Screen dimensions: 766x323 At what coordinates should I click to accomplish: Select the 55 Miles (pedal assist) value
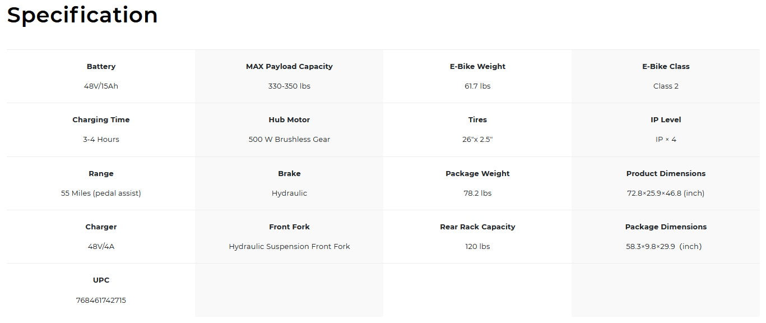click(x=101, y=193)
